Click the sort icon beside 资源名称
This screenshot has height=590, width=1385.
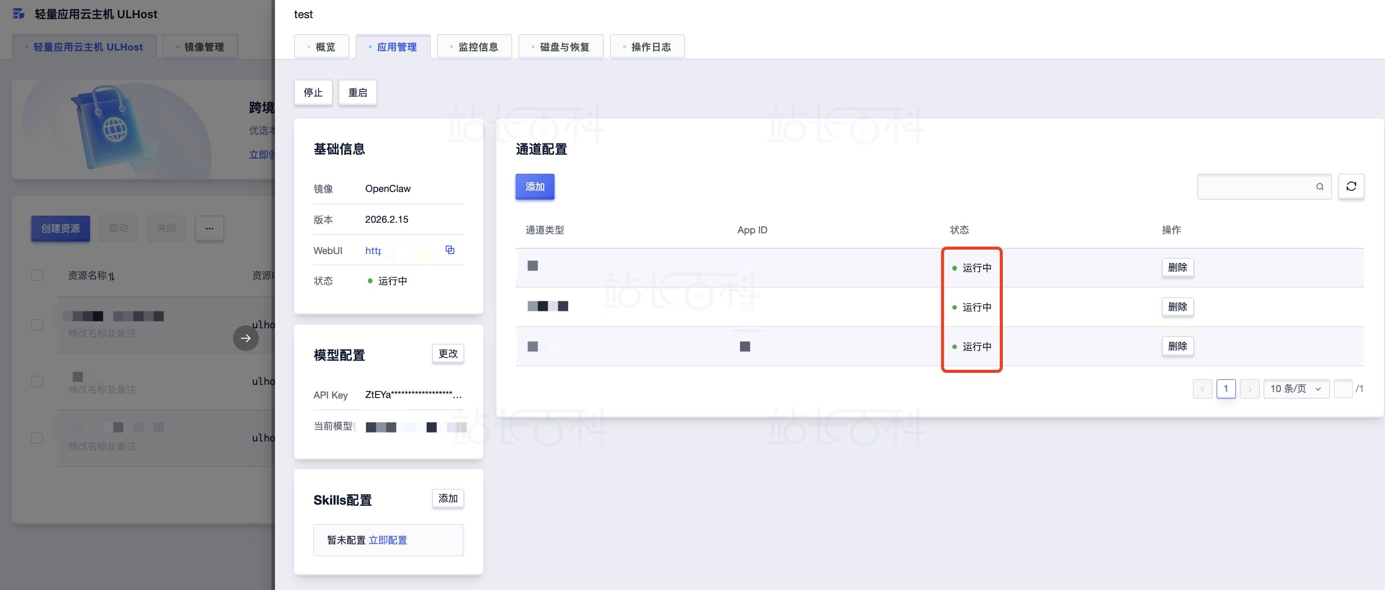111,276
